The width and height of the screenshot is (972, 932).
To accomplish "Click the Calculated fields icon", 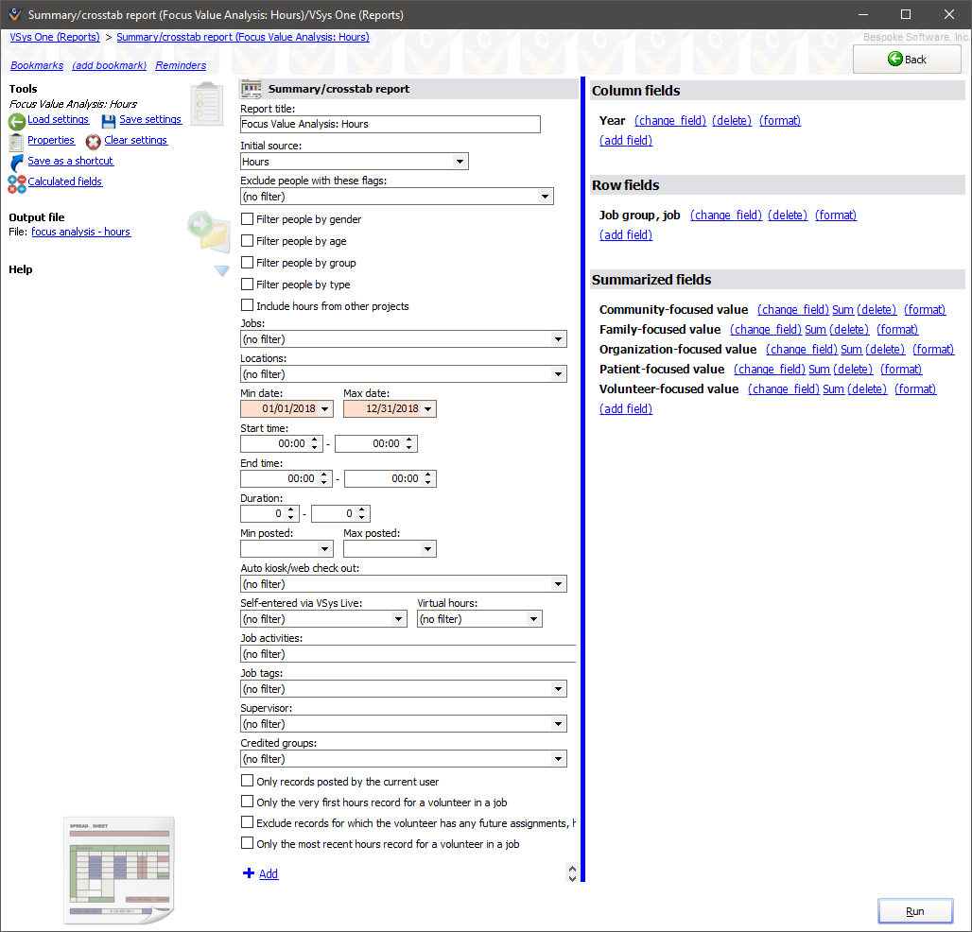I will click(16, 183).
